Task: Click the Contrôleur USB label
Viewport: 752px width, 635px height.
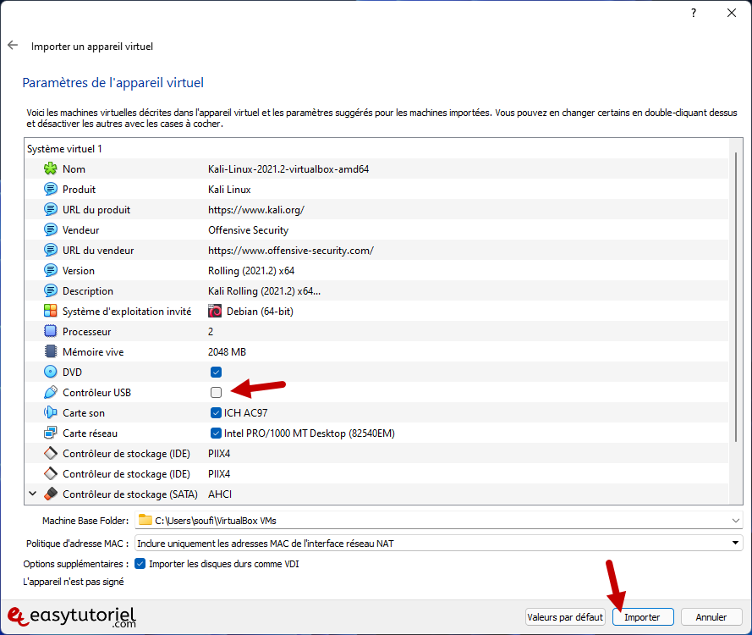Action: click(97, 393)
